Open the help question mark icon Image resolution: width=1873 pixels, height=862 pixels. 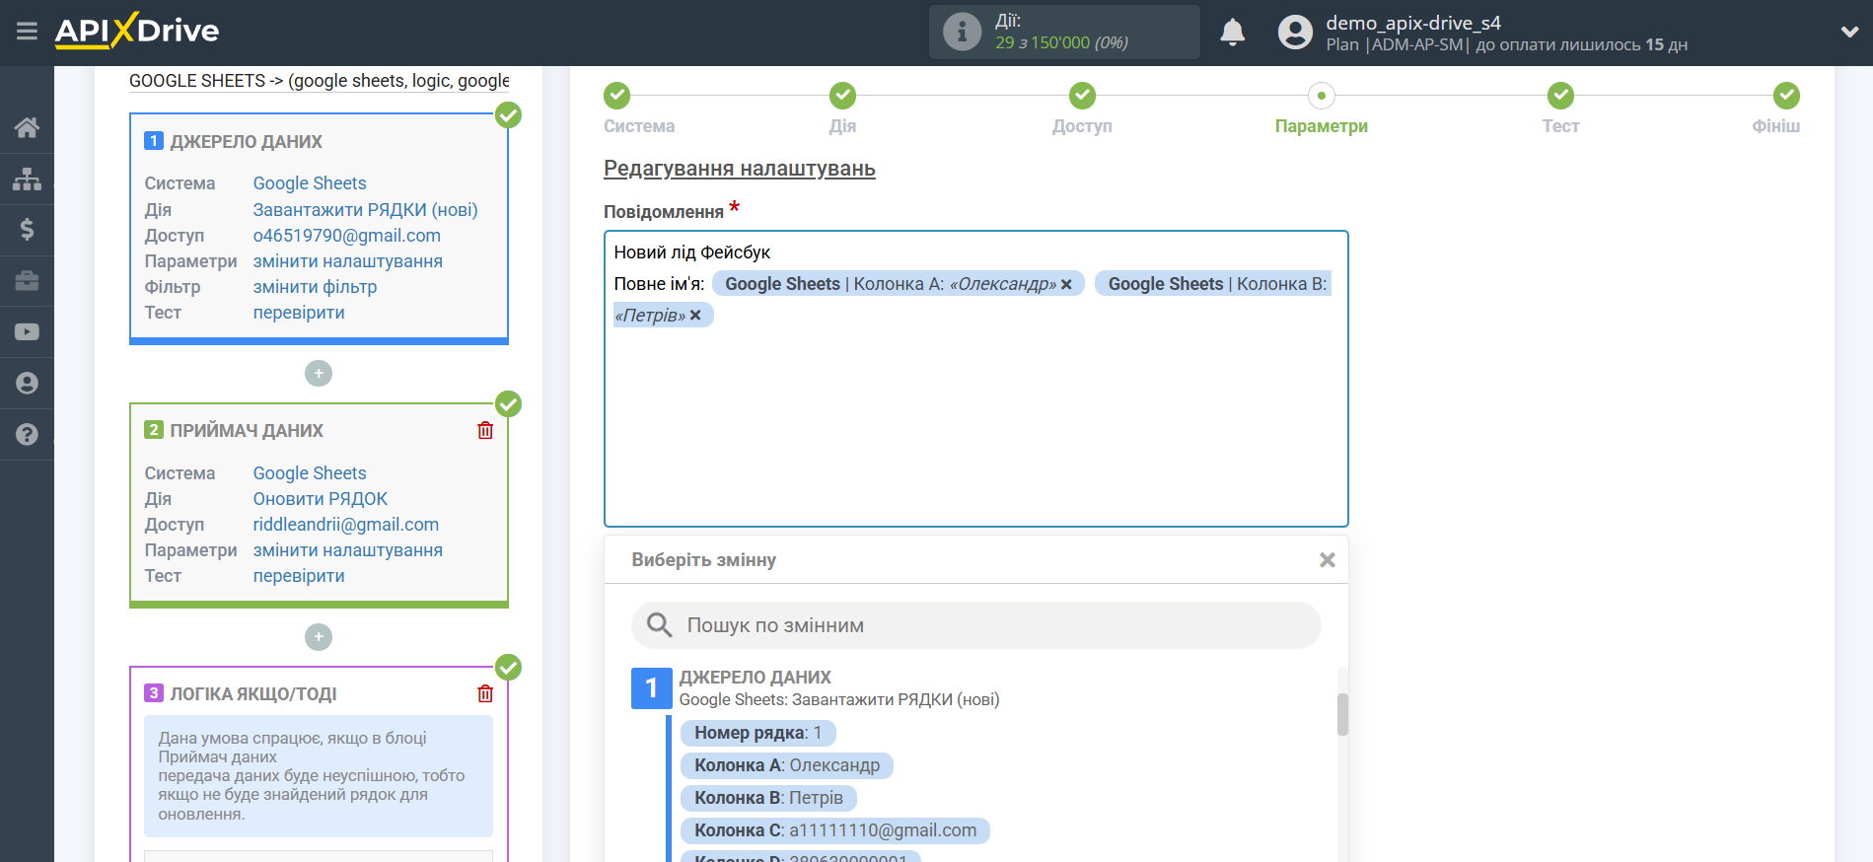tap(27, 435)
